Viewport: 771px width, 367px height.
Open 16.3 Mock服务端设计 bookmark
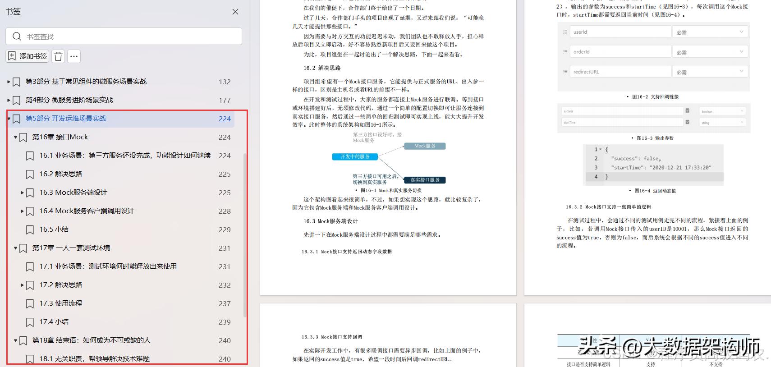[73, 193]
